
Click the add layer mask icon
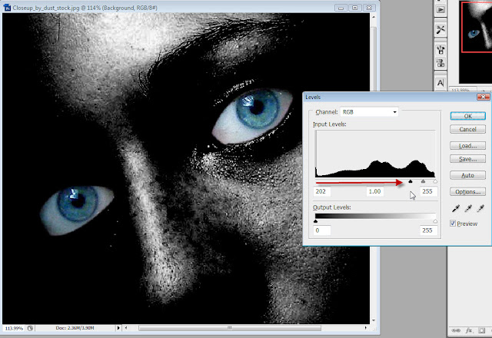pyautogui.click(x=482, y=330)
